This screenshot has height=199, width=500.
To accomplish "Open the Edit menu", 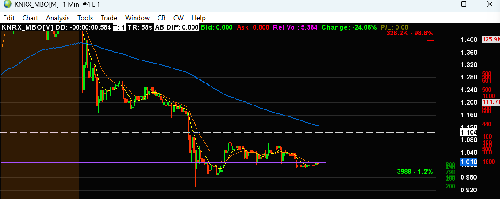I will 9,18.
